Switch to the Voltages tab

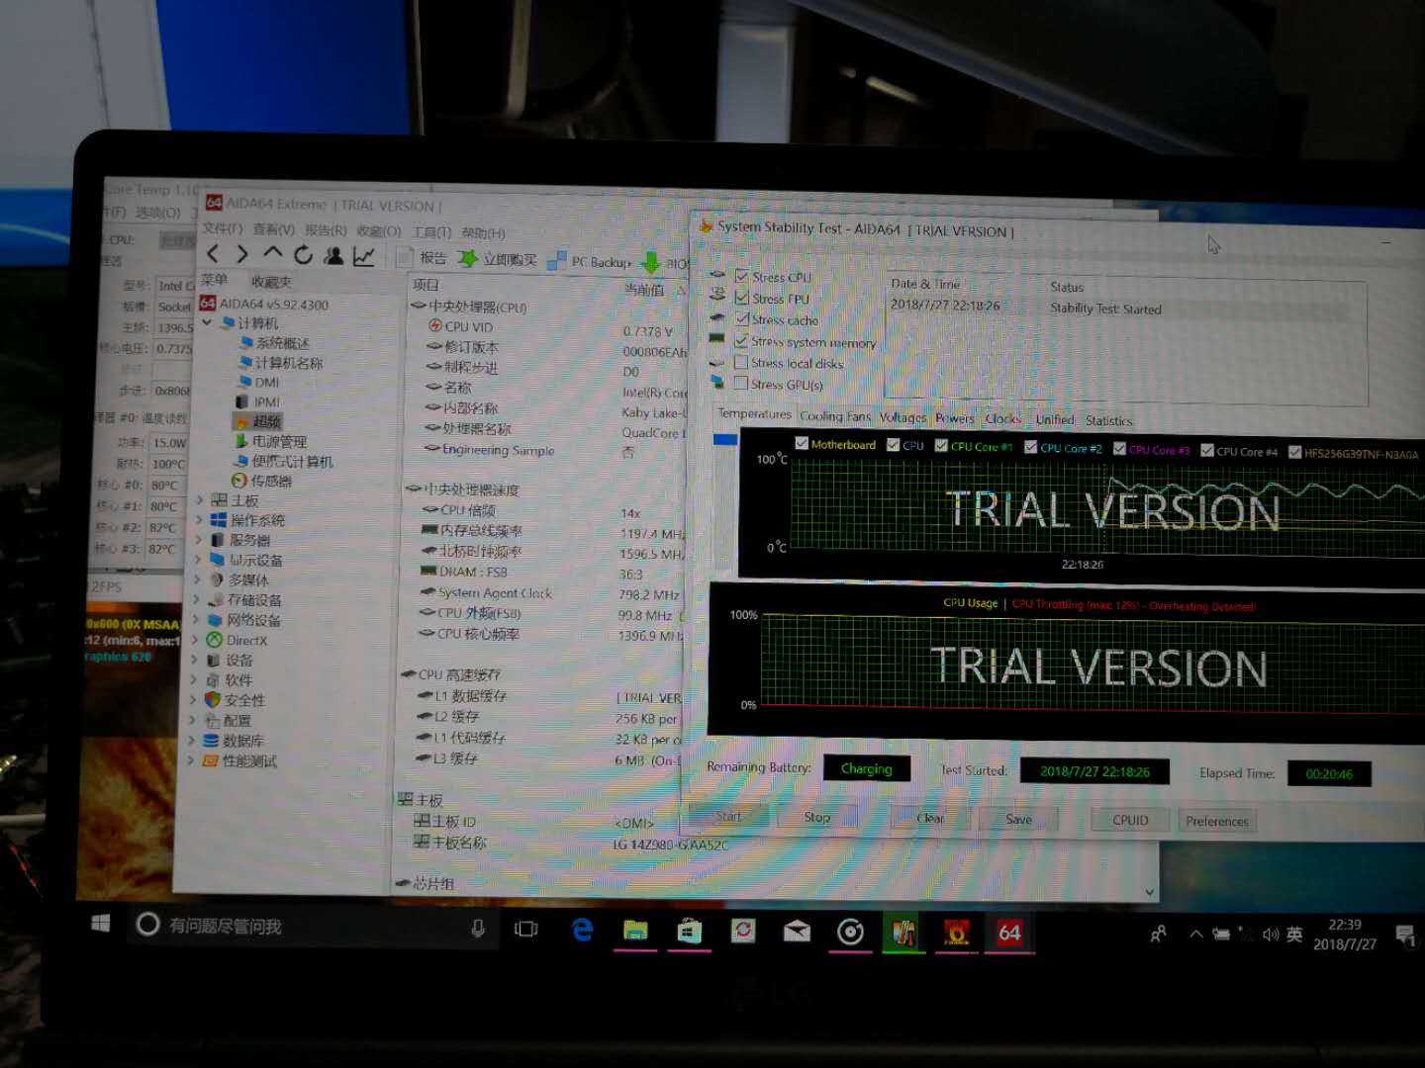(902, 417)
